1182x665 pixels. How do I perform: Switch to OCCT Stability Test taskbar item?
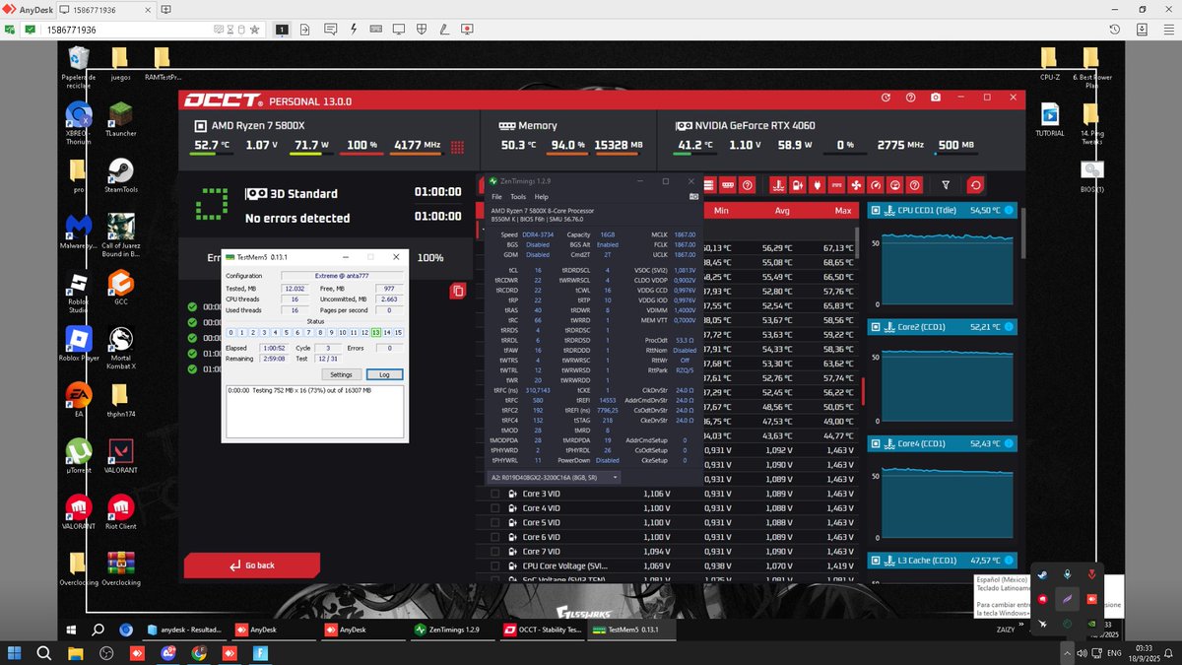542,630
